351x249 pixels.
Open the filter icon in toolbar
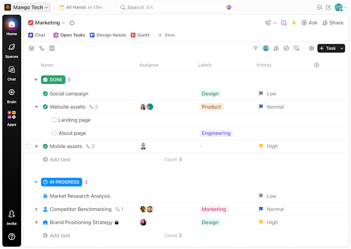[x=255, y=48]
